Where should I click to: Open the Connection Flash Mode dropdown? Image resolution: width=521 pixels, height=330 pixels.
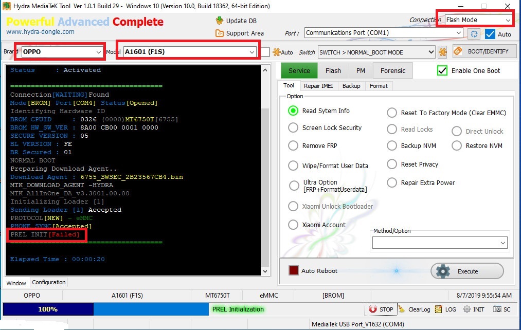pos(478,20)
